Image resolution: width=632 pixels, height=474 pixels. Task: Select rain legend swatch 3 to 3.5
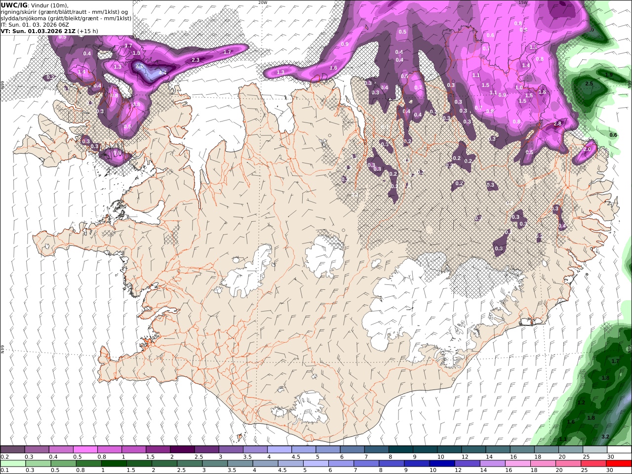point(214,464)
